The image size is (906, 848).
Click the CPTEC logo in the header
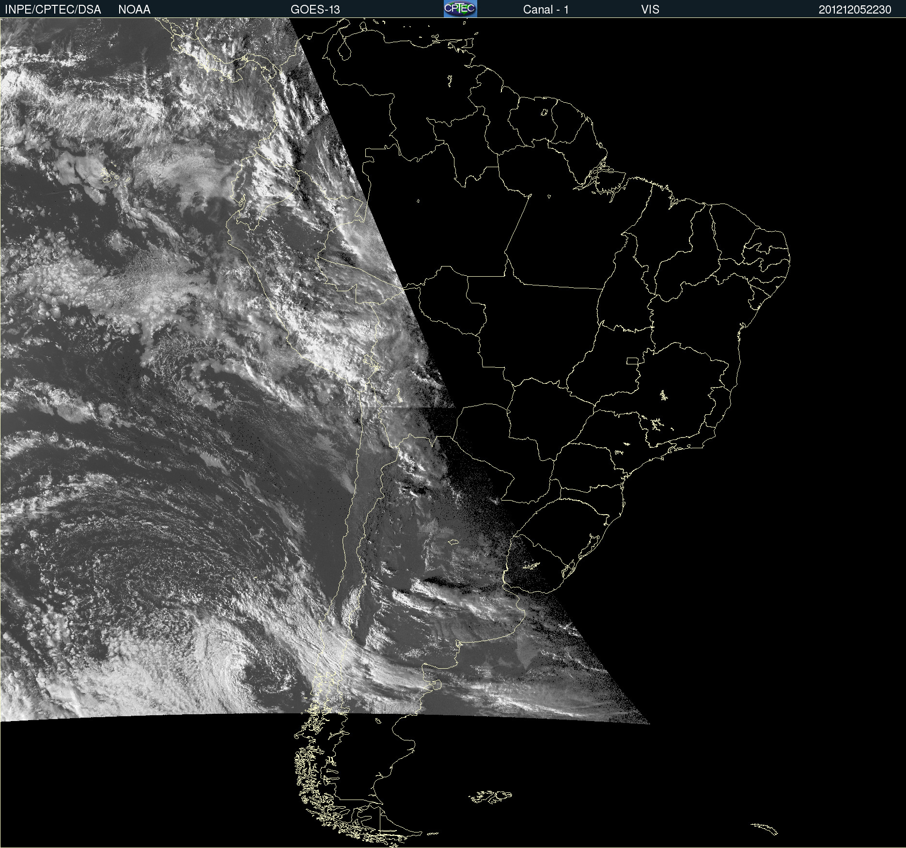point(460,9)
